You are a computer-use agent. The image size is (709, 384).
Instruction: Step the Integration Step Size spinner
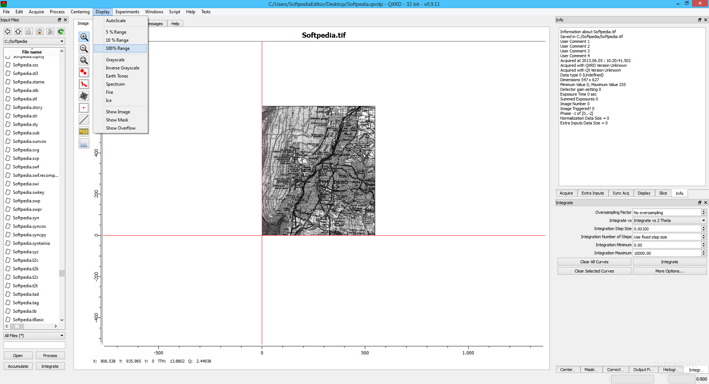coord(703,229)
